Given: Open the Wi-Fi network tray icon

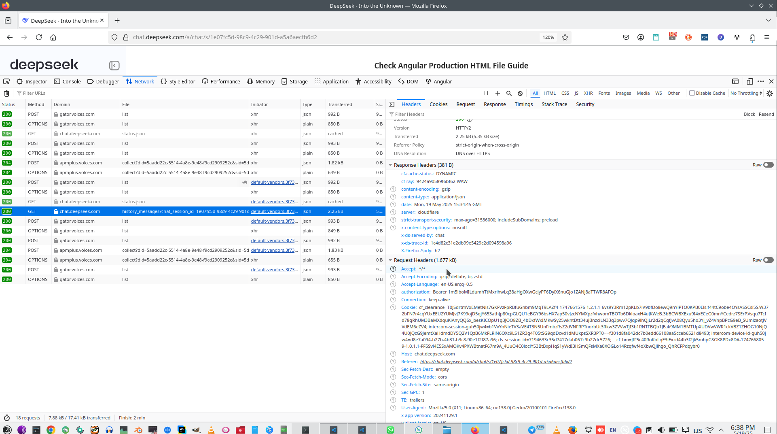Looking at the screenshot, I should click(710, 430).
